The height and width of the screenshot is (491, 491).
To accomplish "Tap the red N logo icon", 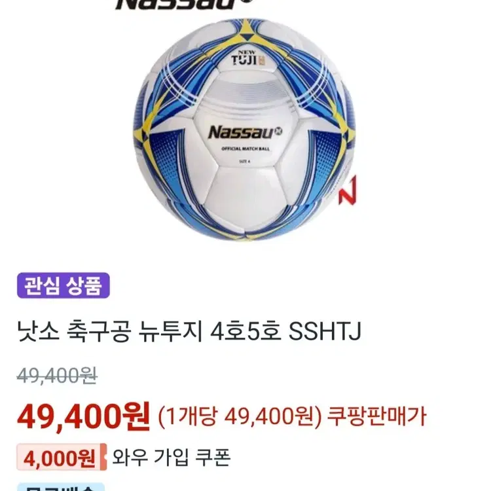I will pos(348,190).
